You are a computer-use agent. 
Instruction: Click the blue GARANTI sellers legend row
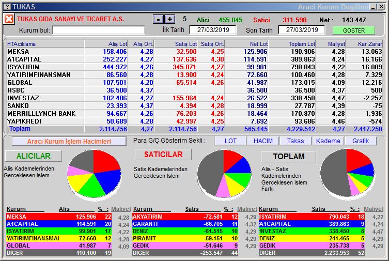point(185,224)
